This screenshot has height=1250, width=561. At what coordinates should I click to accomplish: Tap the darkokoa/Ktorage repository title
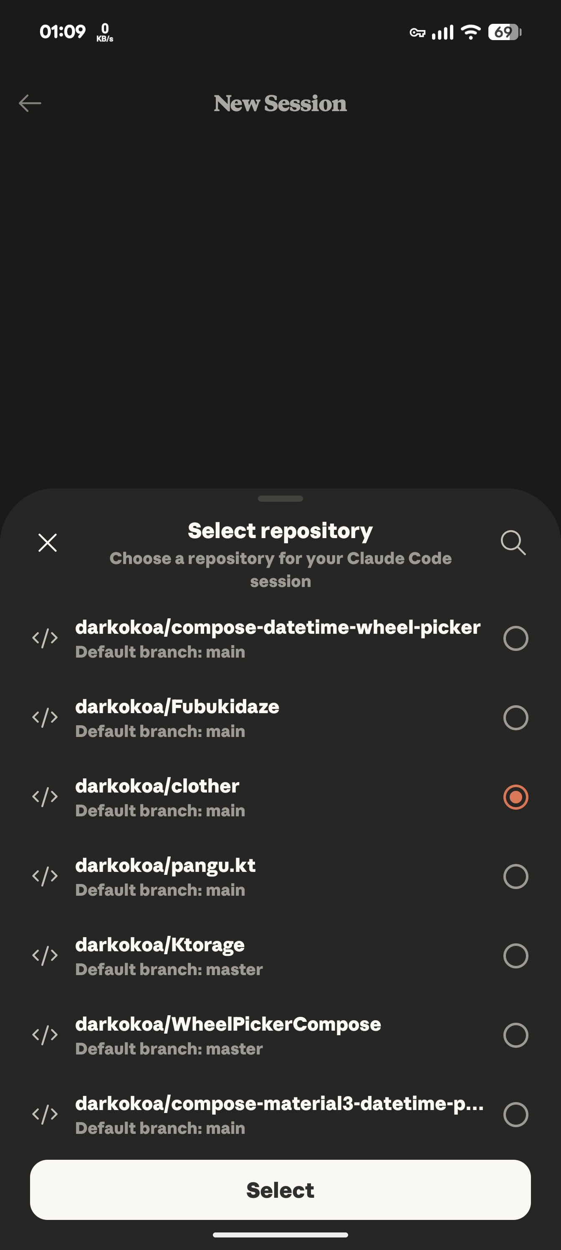pos(160,945)
